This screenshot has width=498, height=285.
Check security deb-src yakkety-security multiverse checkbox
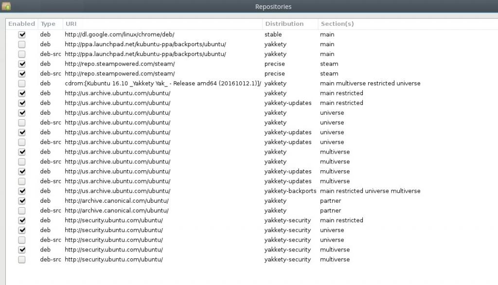tap(21, 260)
